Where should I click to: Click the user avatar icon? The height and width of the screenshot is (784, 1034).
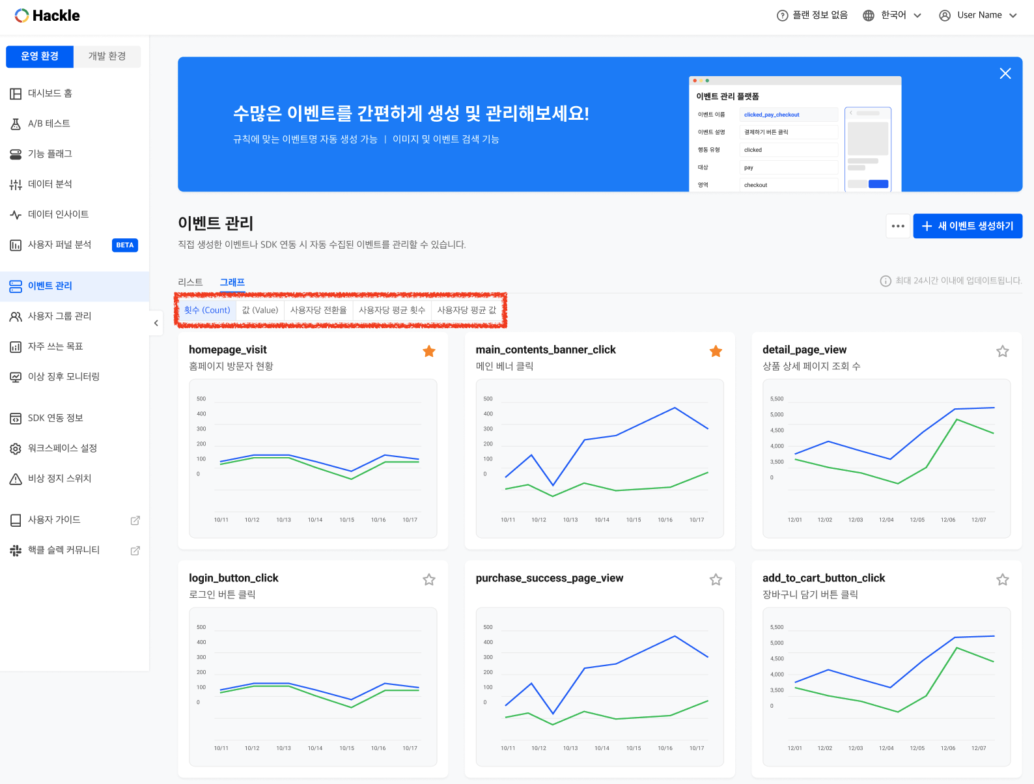point(945,16)
